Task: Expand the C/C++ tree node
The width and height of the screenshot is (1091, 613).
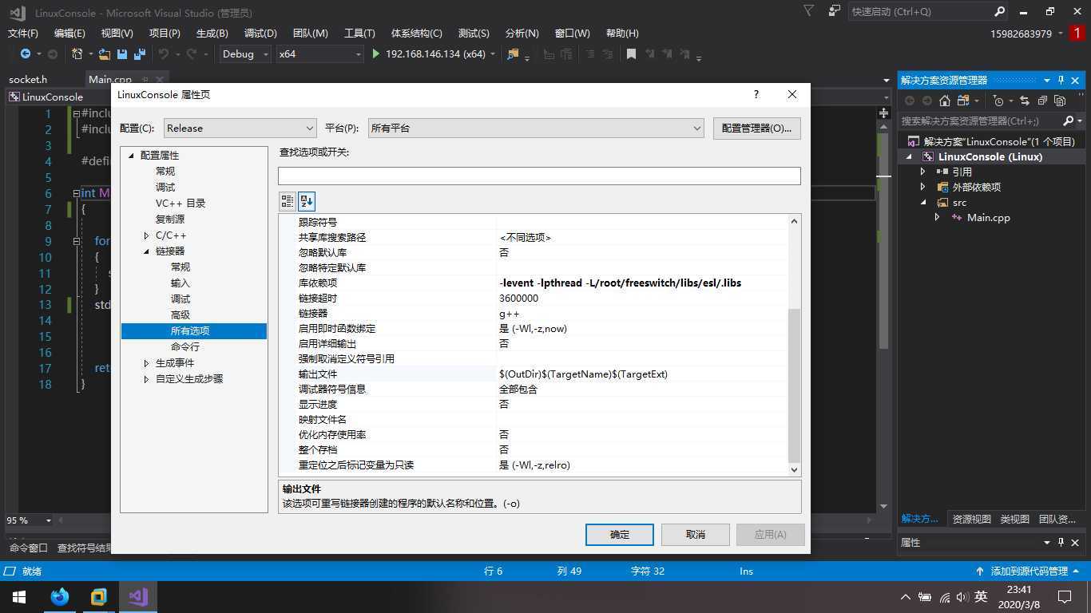Action: (x=146, y=235)
